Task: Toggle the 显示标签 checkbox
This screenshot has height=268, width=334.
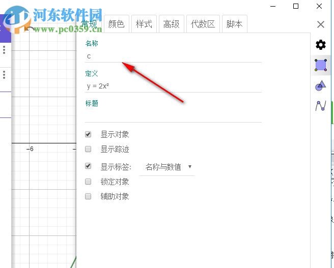Action: [x=88, y=166]
